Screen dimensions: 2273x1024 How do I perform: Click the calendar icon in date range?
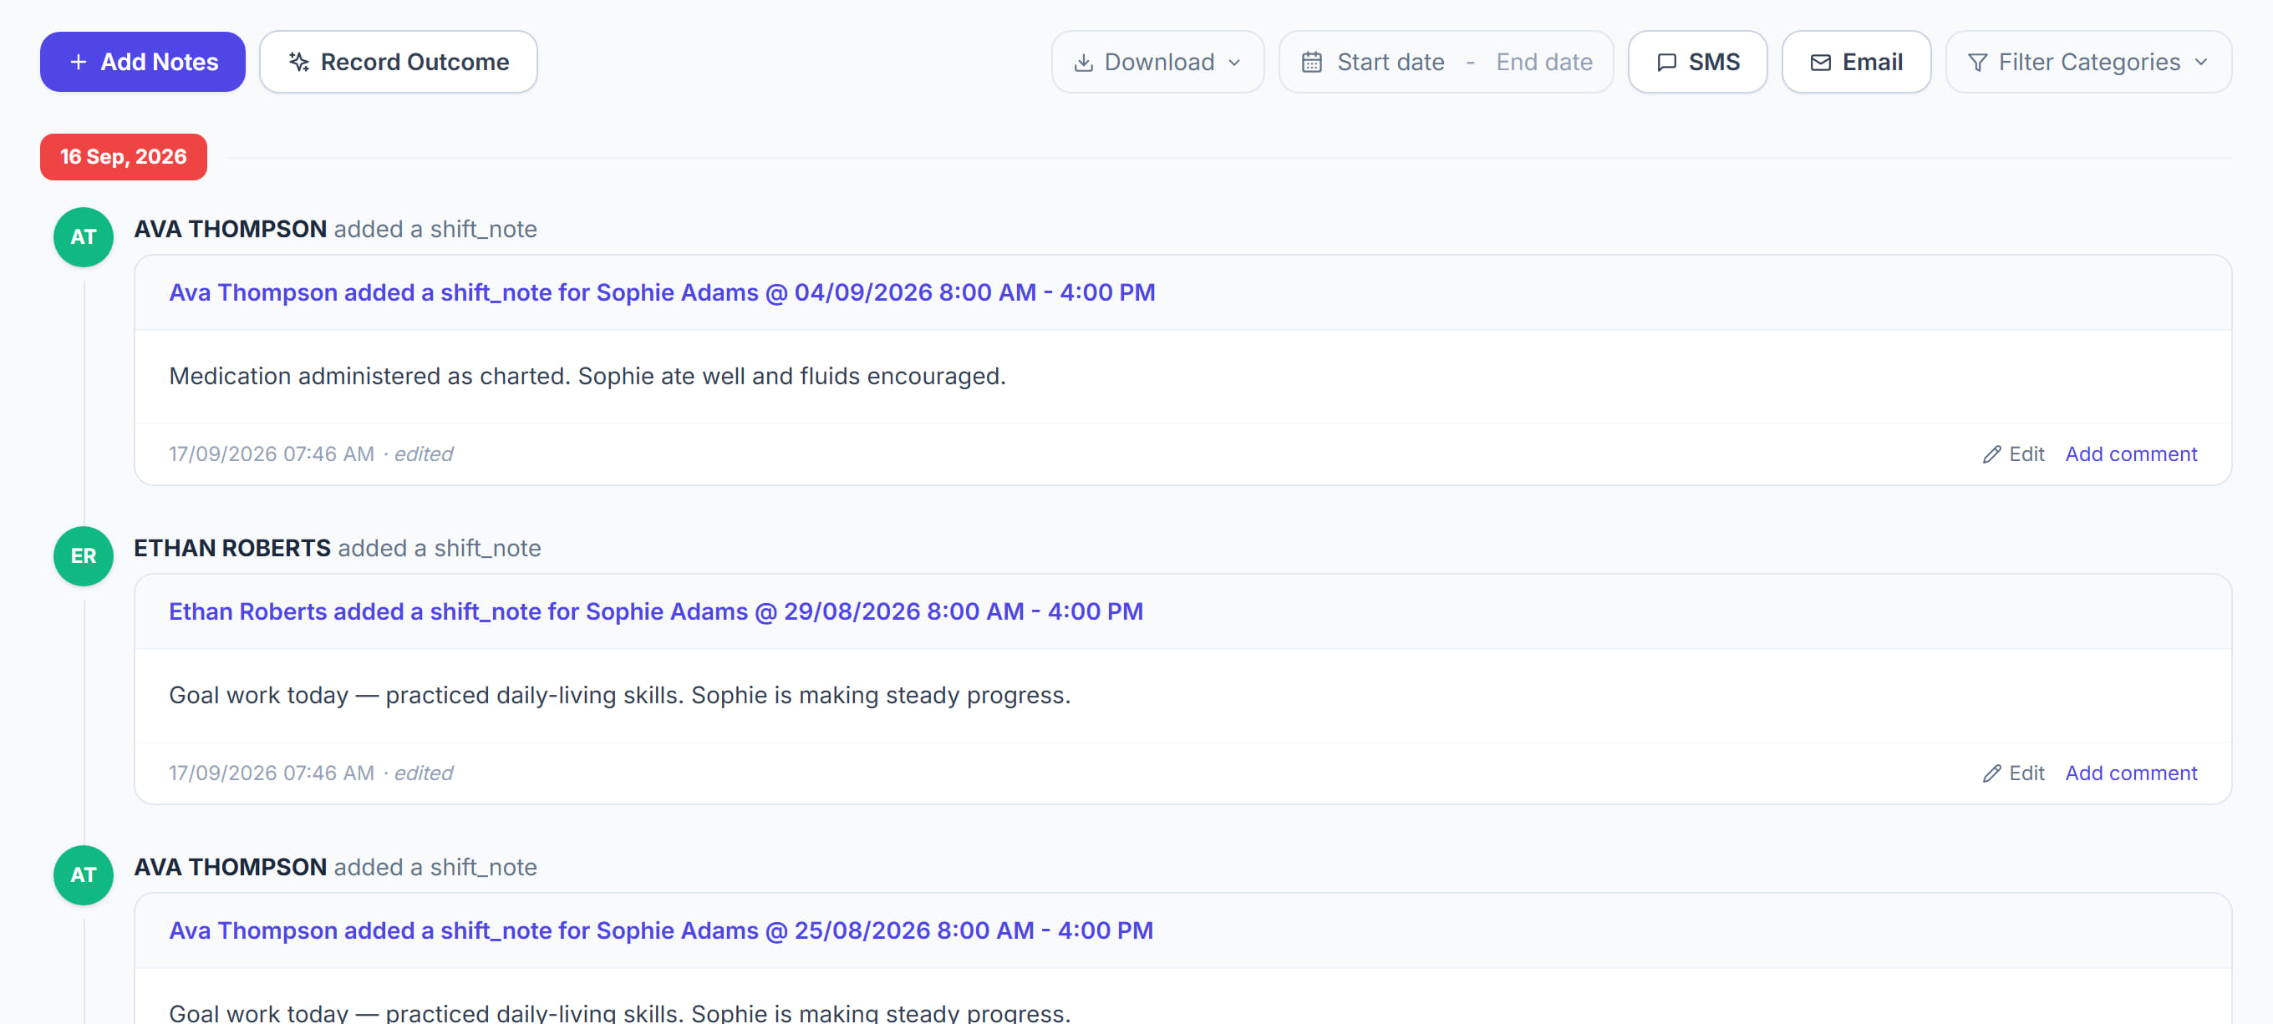coord(1311,62)
